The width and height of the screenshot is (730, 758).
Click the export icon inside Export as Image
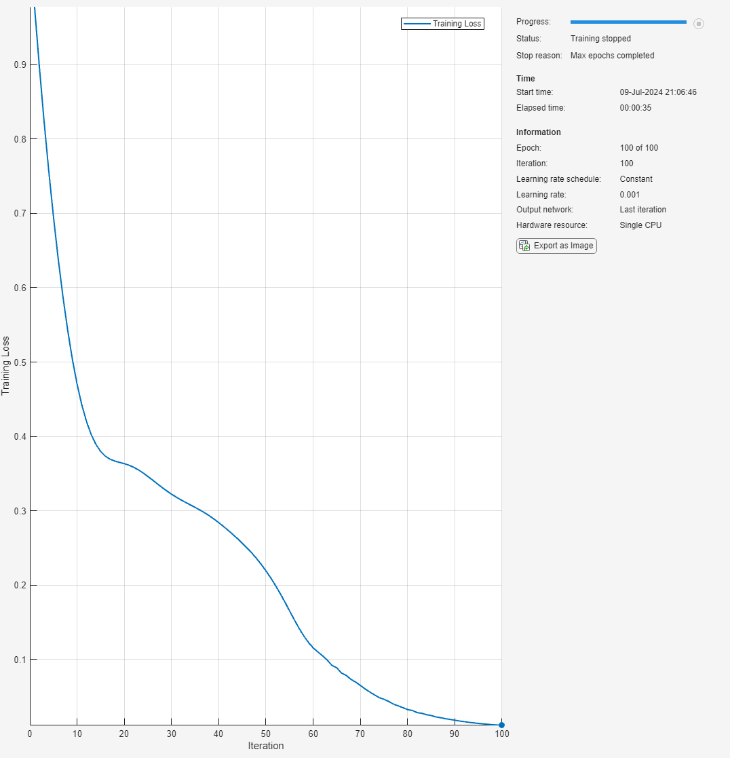[x=524, y=246]
